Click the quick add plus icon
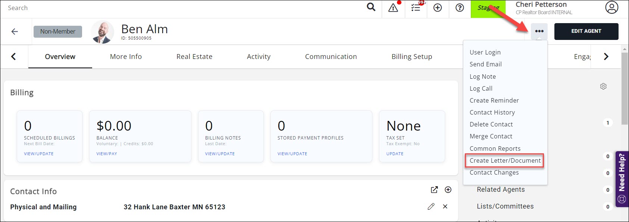The image size is (629, 222). pos(438,8)
